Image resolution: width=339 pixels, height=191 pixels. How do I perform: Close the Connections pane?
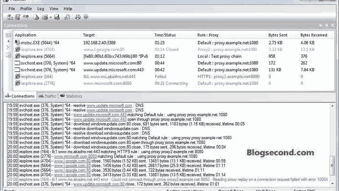[333, 25]
